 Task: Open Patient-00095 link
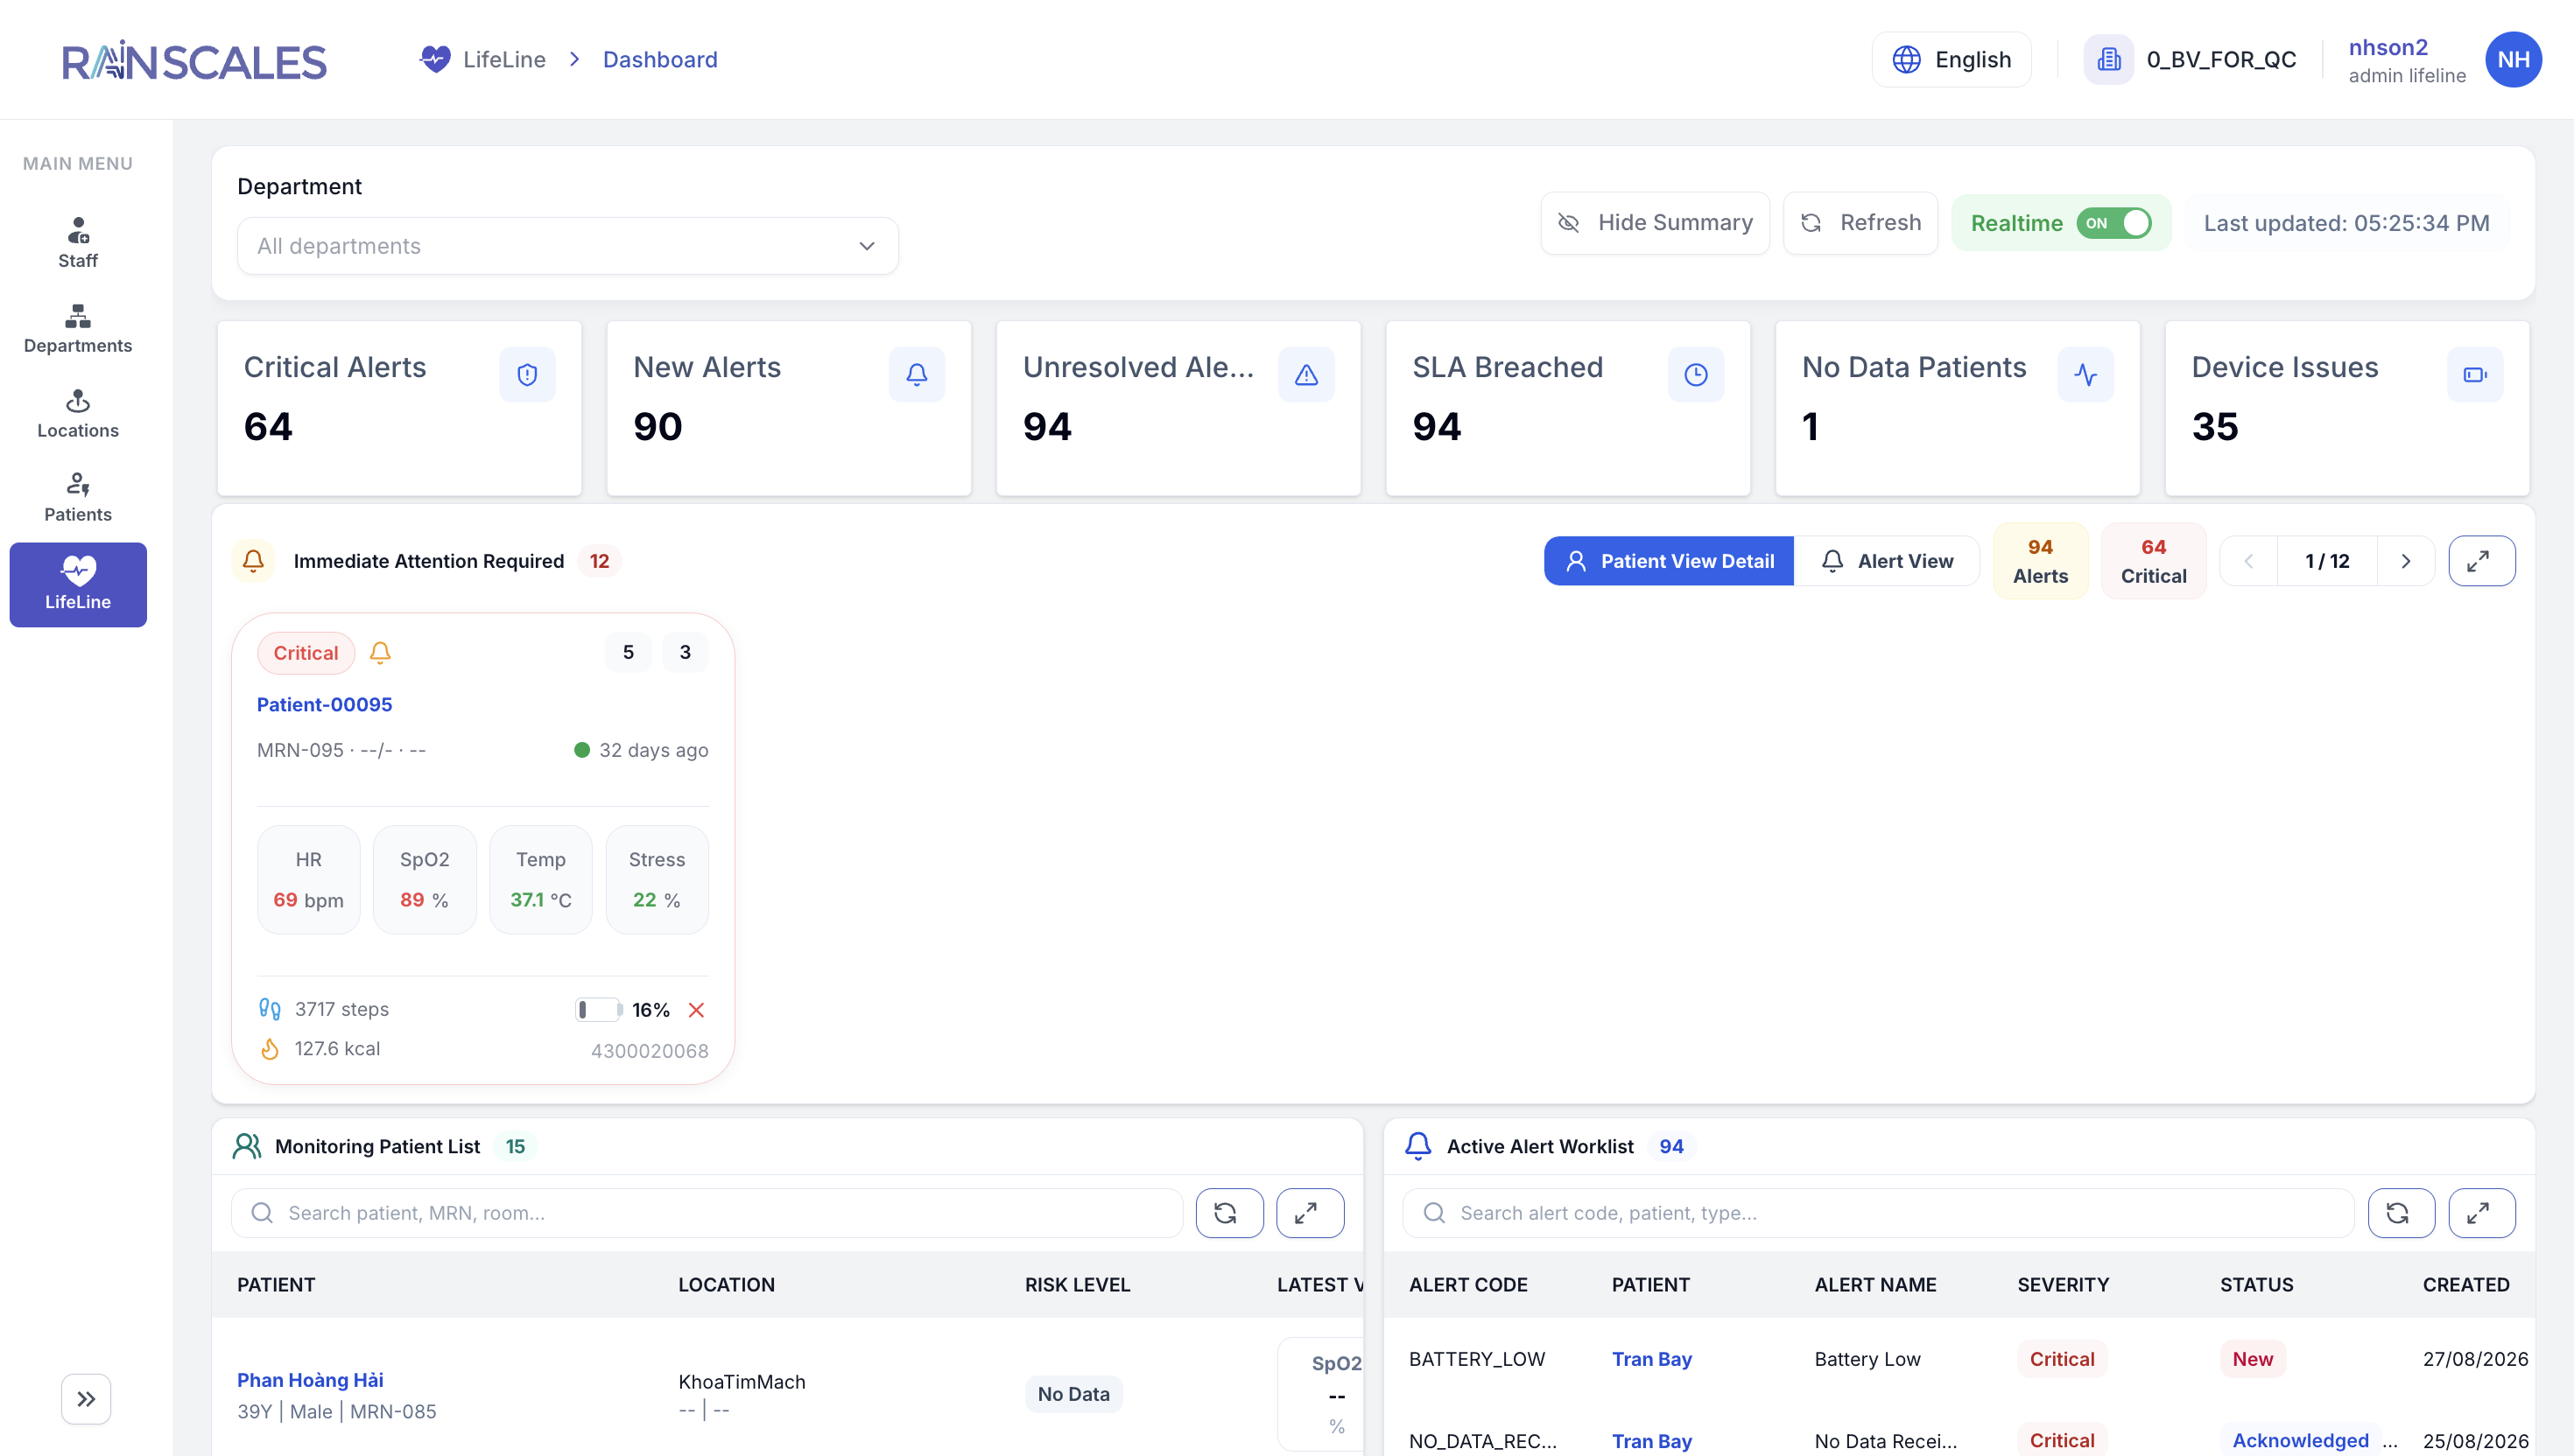pos(324,704)
